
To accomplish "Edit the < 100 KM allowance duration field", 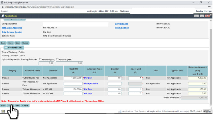I will [x=115, y=89].
